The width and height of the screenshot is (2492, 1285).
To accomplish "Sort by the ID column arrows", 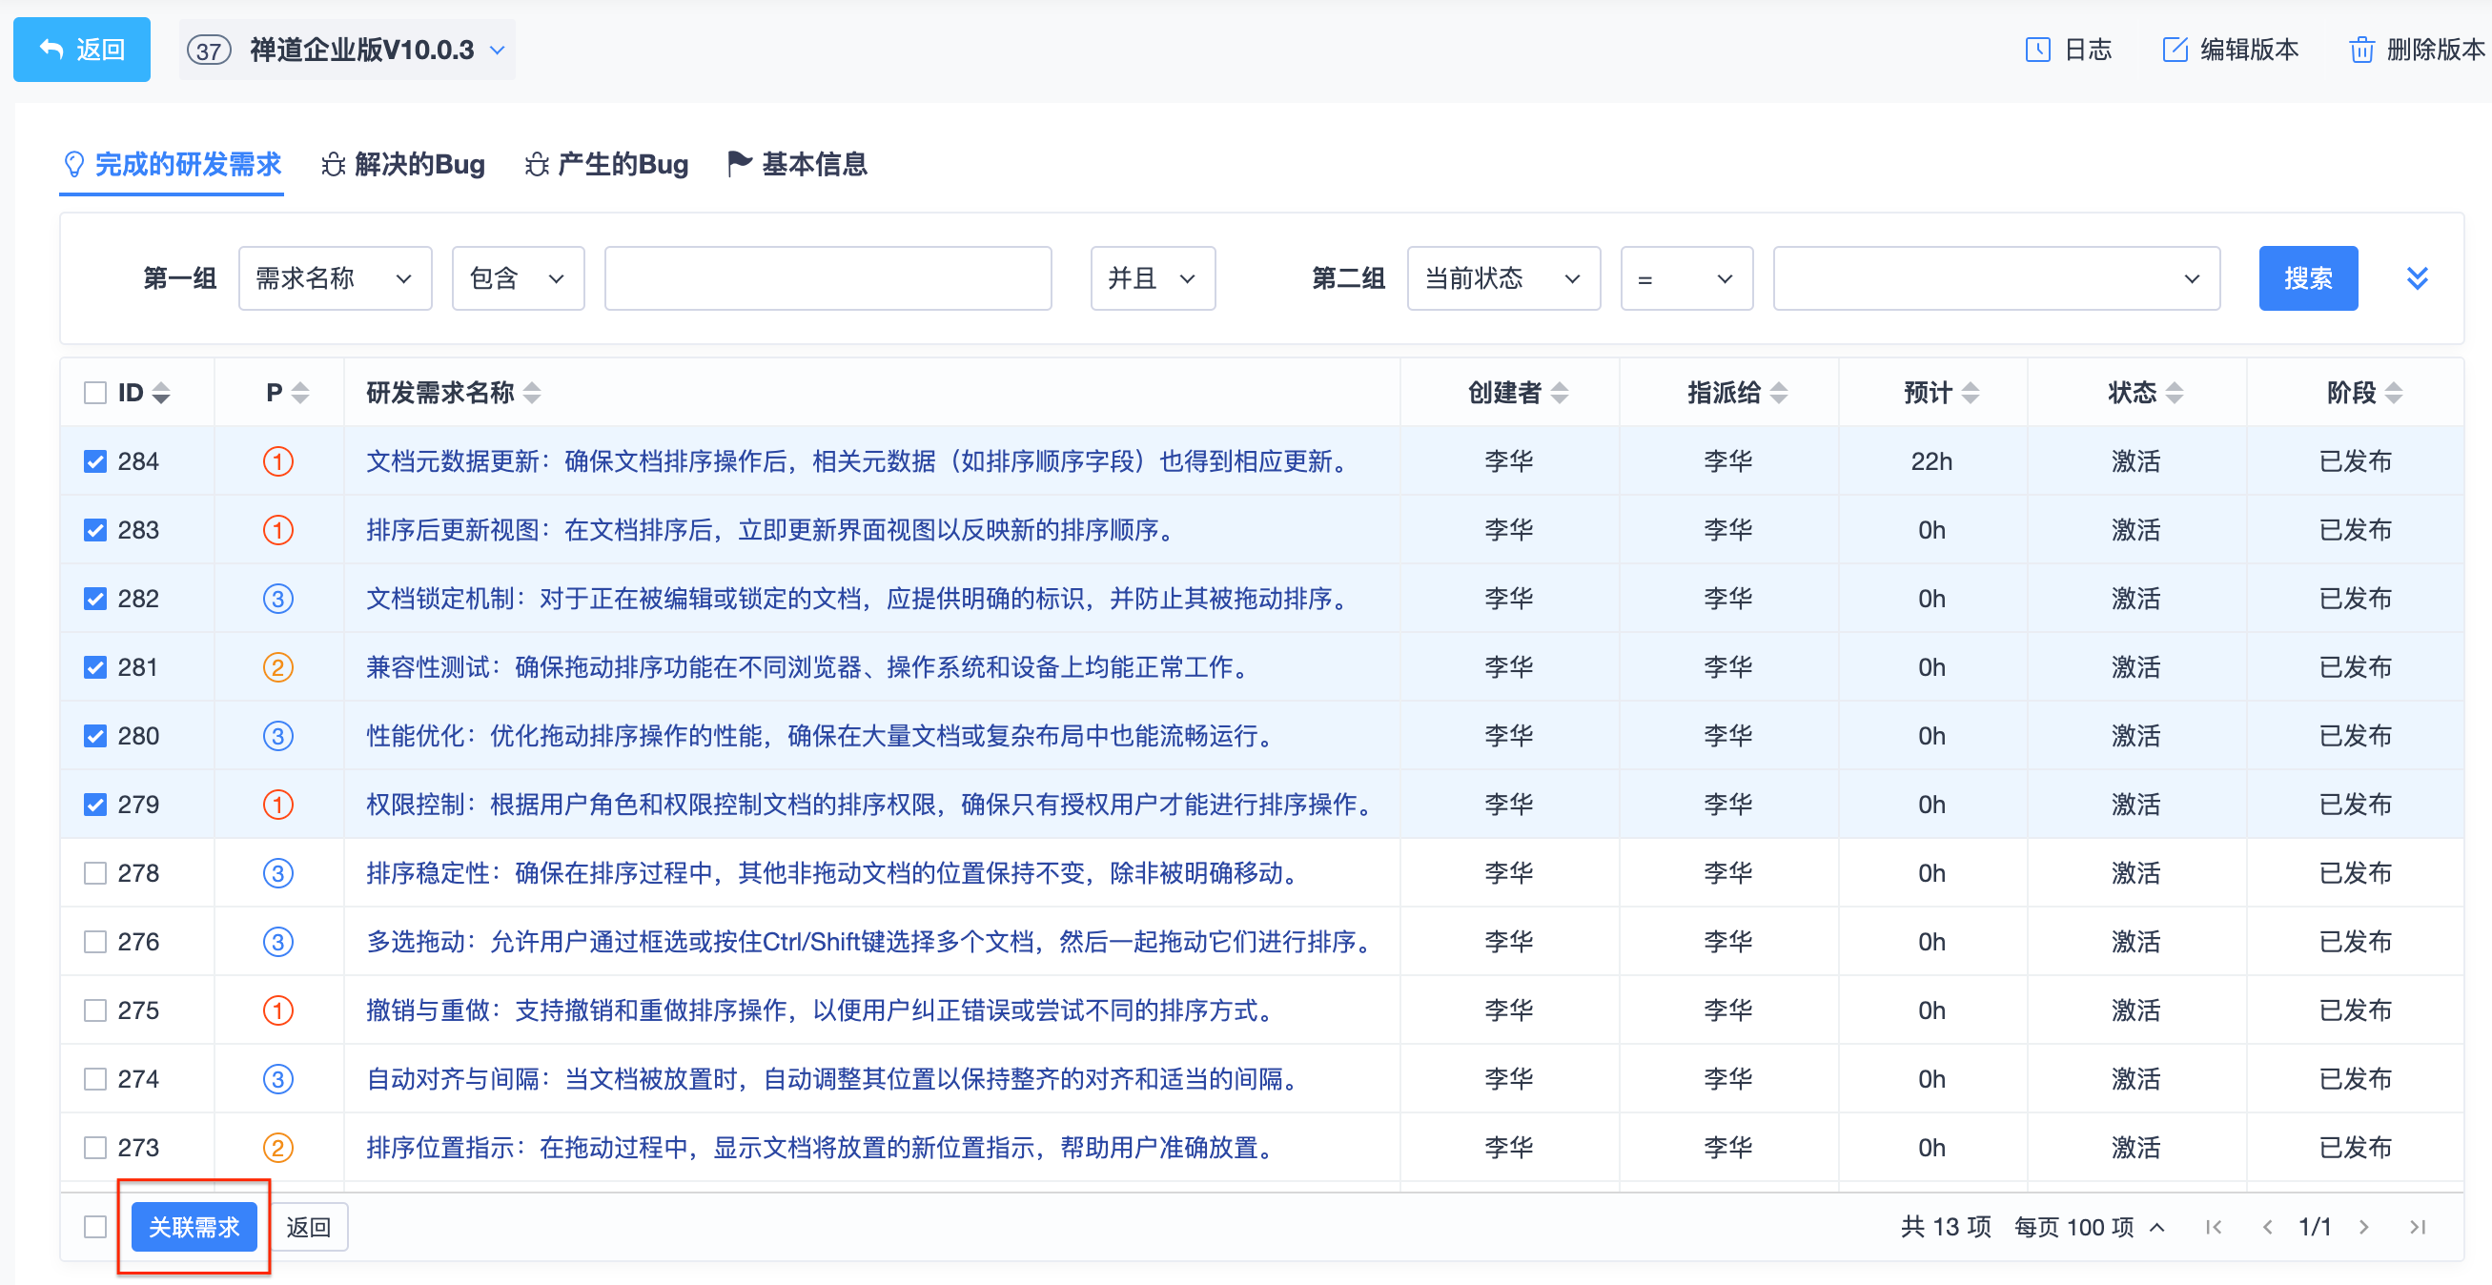I will [x=161, y=393].
